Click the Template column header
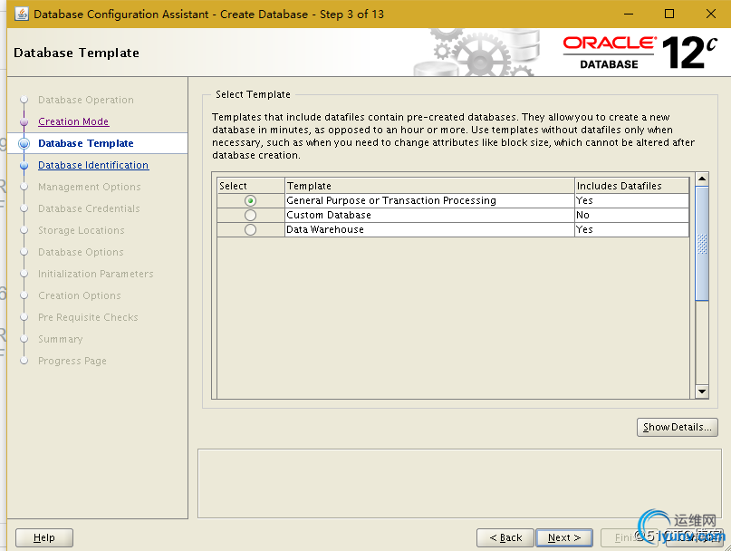This screenshot has width=731, height=551. point(429,186)
